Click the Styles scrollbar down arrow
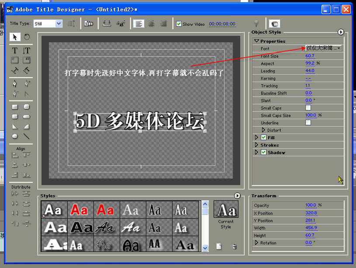Image resolution: width=356 pixels, height=268 pixels. [x=205, y=248]
